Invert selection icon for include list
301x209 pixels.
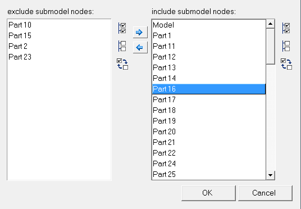tap(286, 64)
